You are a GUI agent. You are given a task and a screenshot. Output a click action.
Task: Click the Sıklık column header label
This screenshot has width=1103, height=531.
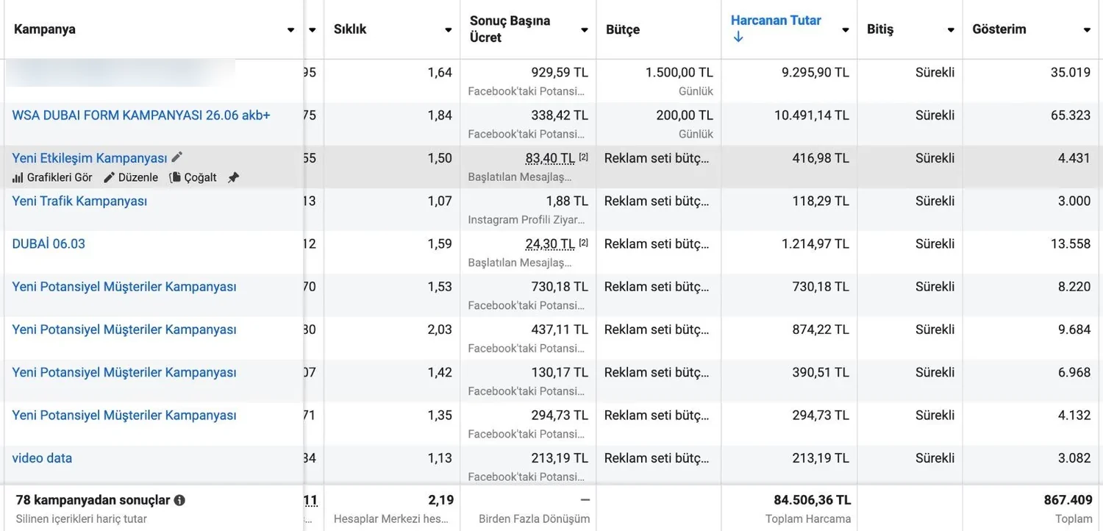(350, 29)
